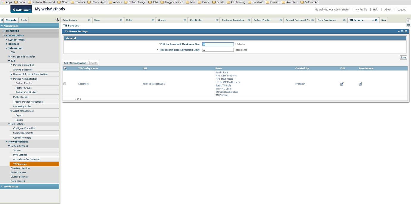Click the Localhost config name

(83, 84)
